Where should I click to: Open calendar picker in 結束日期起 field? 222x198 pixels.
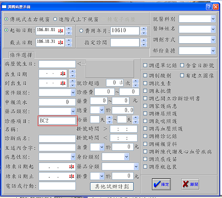[x=71, y=167]
